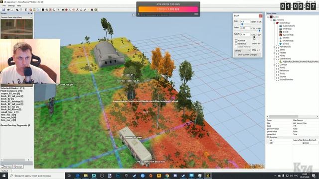Viewport: 319px width, 179px height.
Task: Select Rivers in the scene tree
Action: pos(282,68)
